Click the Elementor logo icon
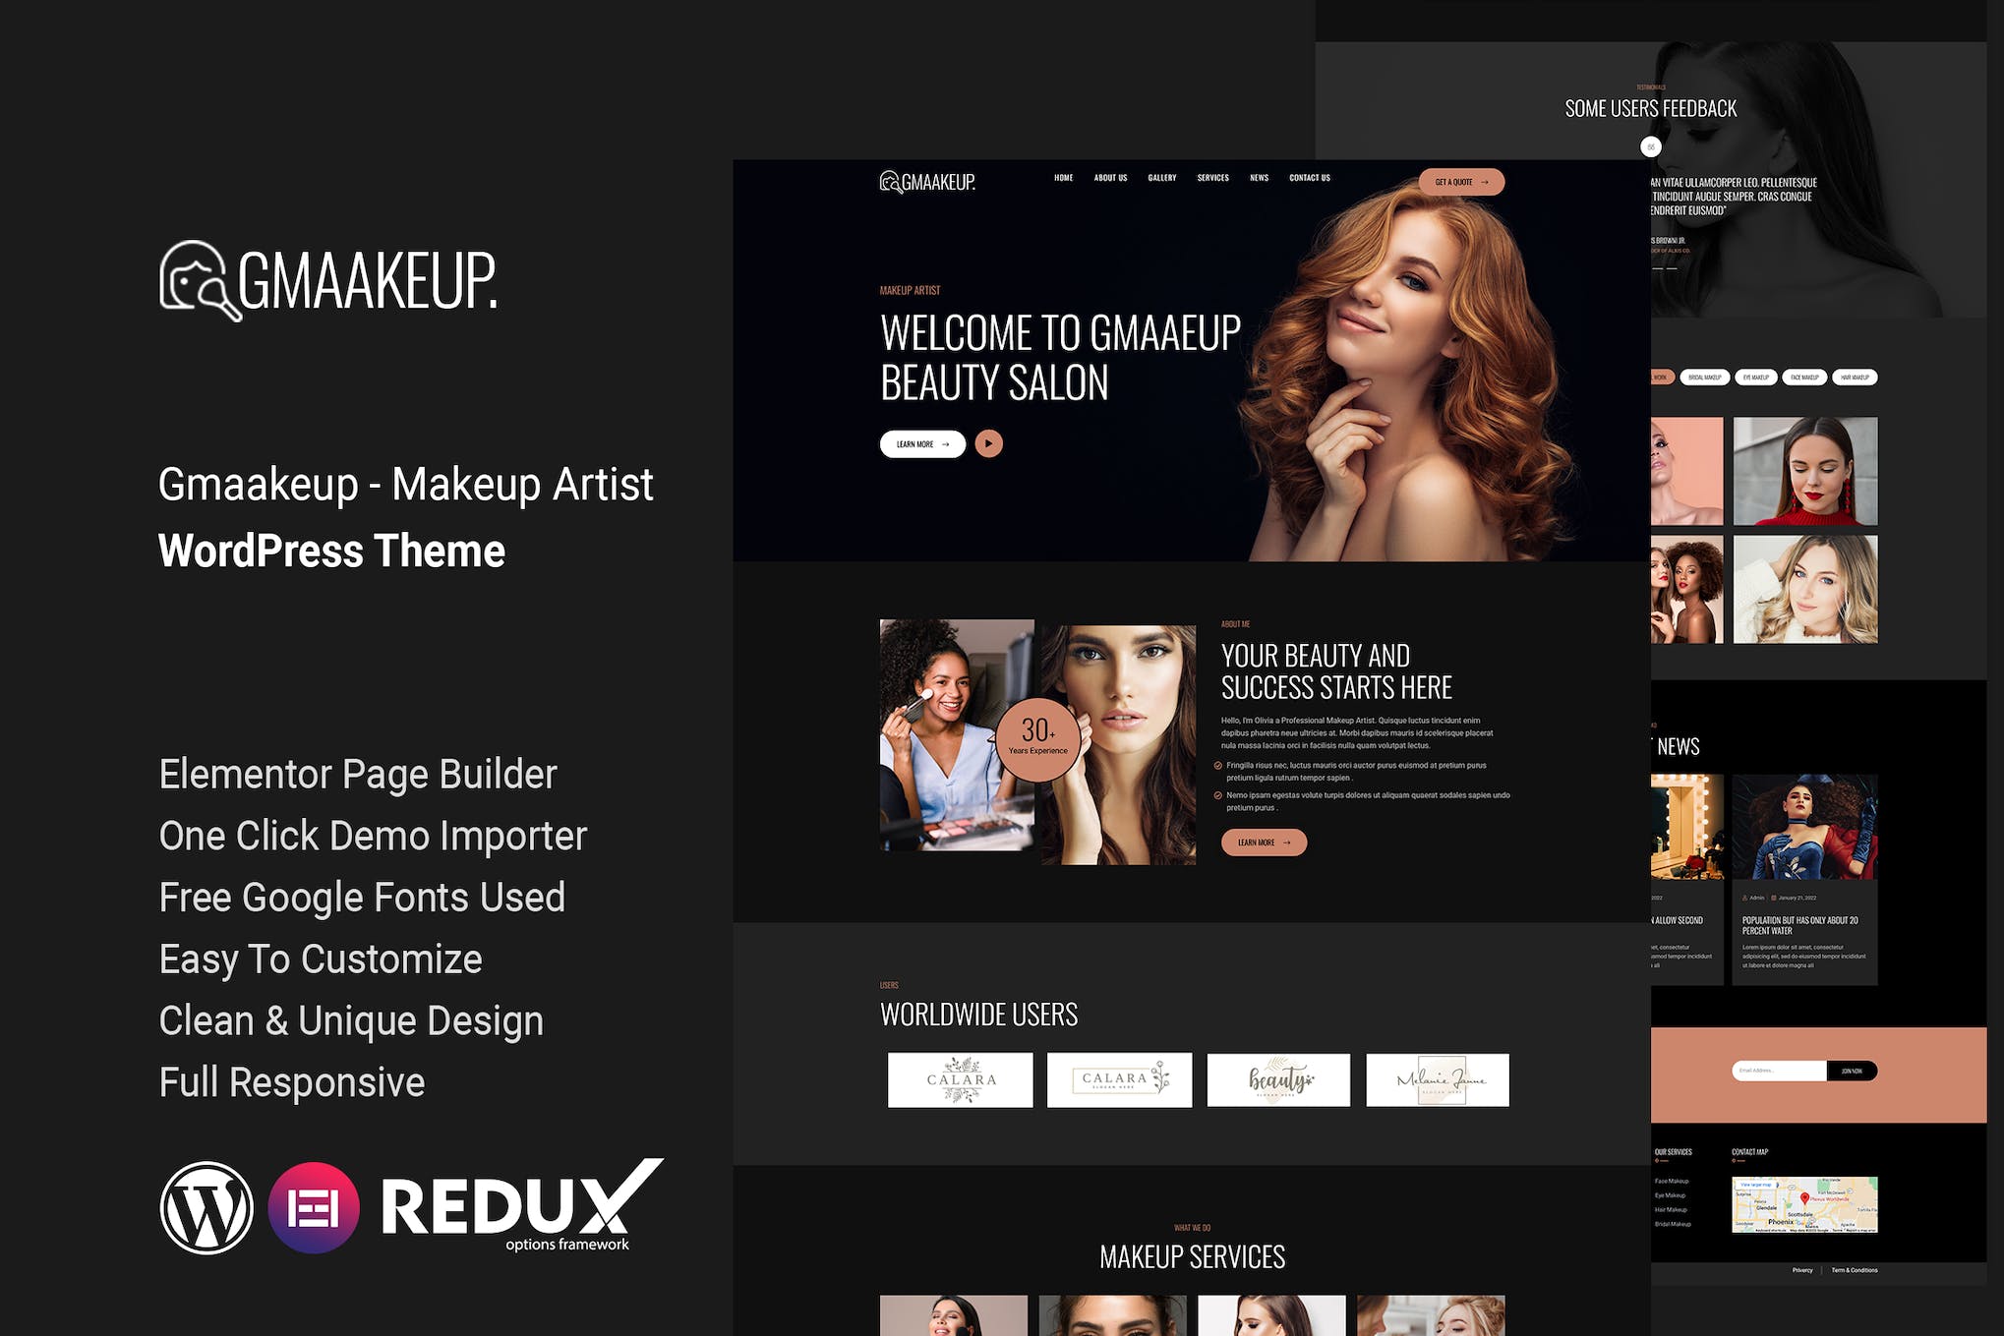2004x1336 pixels. [314, 1207]
